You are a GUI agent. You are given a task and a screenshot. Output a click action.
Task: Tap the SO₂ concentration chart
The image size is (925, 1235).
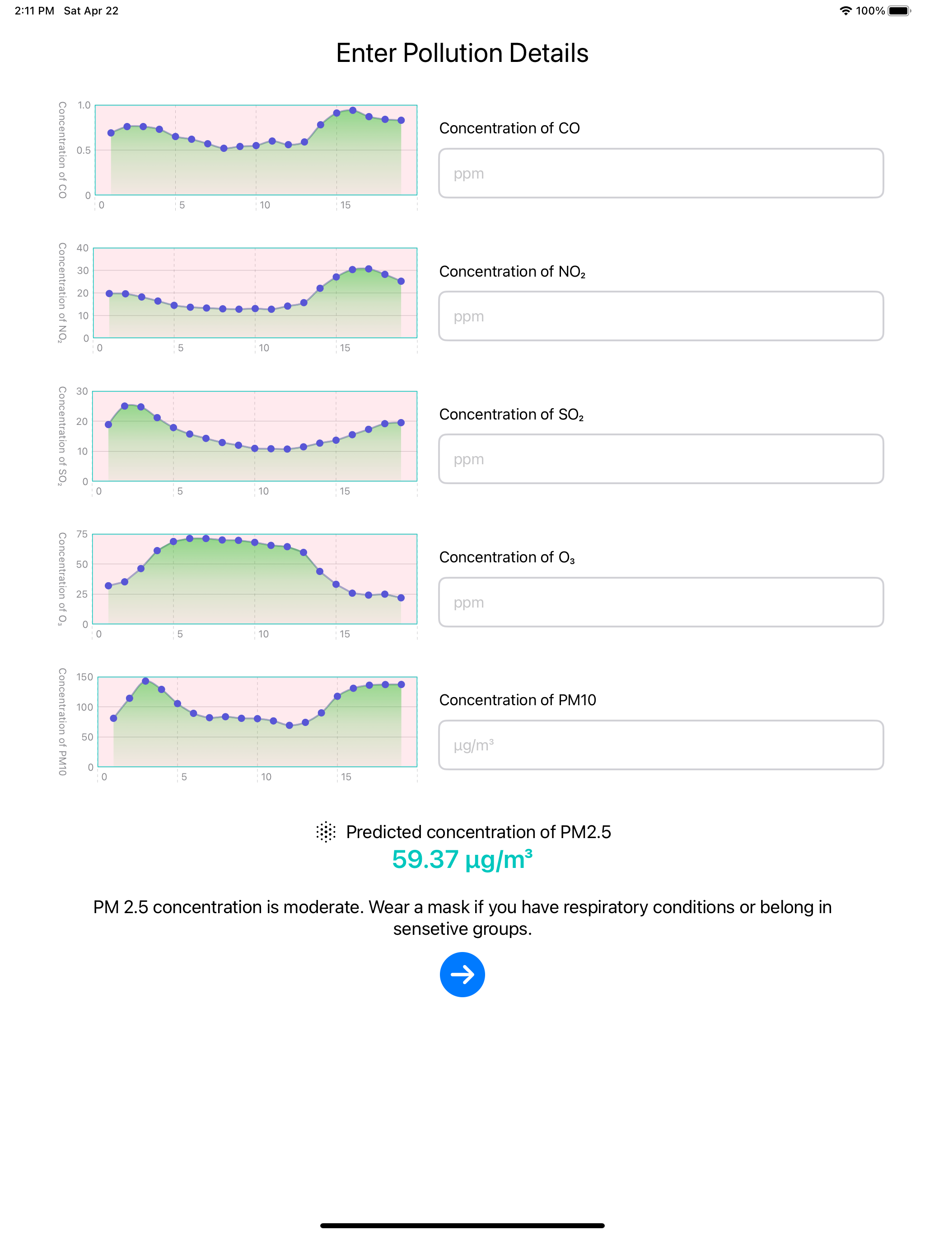[255, 436]
